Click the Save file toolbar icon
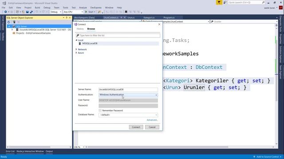This screenshot has height=159, width=284. 27,12
